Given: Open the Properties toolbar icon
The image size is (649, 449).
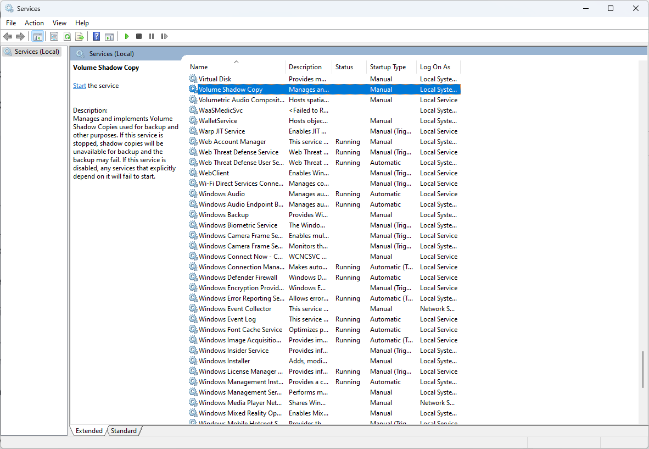Looking at the screenshot, I should (x=54, y=36).
